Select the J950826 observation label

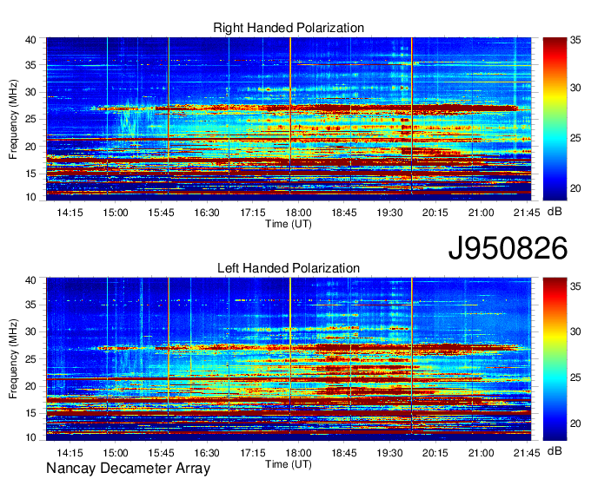(508, 248)
